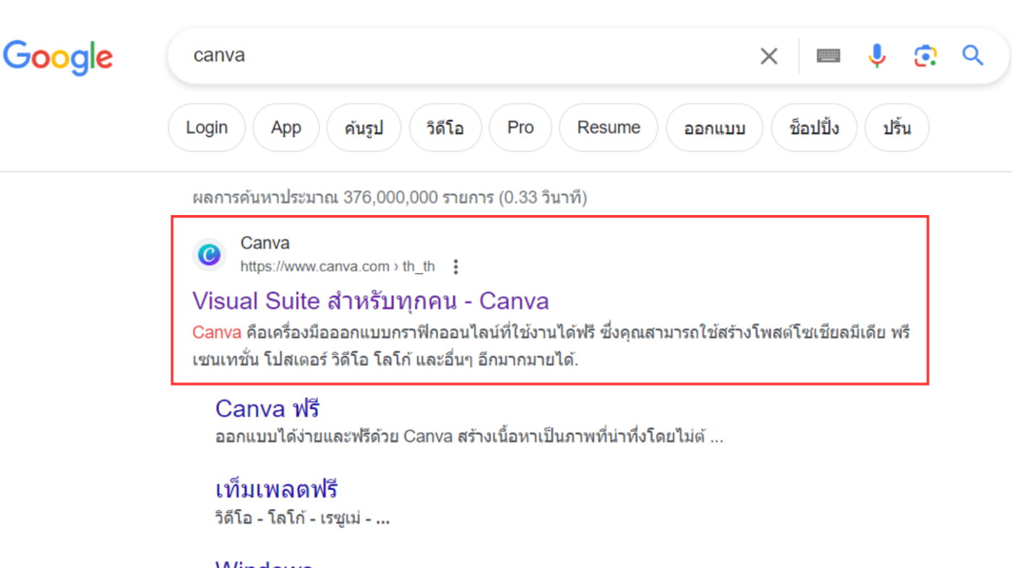The width and height of the screenshot is (1012, 568).
Task: Enable the Pro search filter
Action: click(x=520, y=127)
